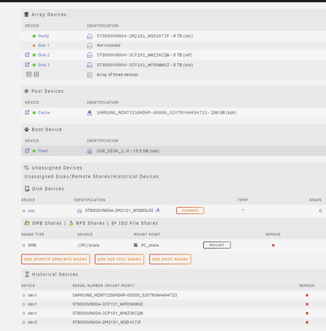Browse Disk 2 via its external-link icon
The height and width of the screenshot is (331, 326).
coord(27,55)
